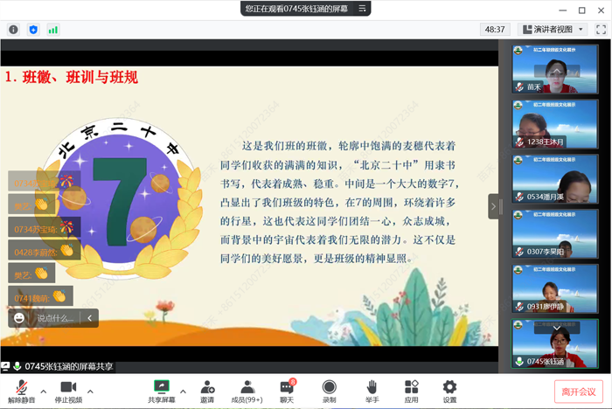
Task: Select 苗禾 video thumbnail
Action: 554,69
